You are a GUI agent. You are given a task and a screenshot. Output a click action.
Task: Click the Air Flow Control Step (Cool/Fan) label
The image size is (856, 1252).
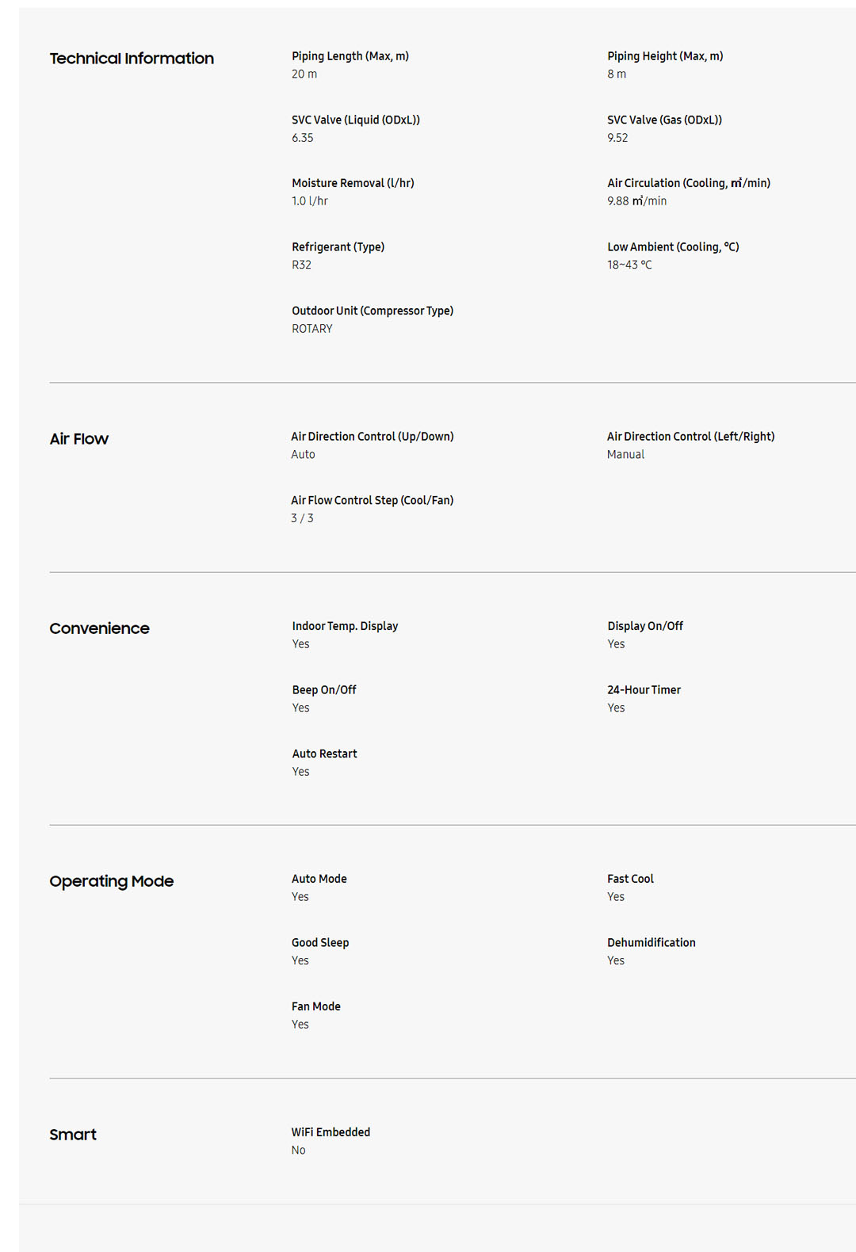click(x=373, y=501)
